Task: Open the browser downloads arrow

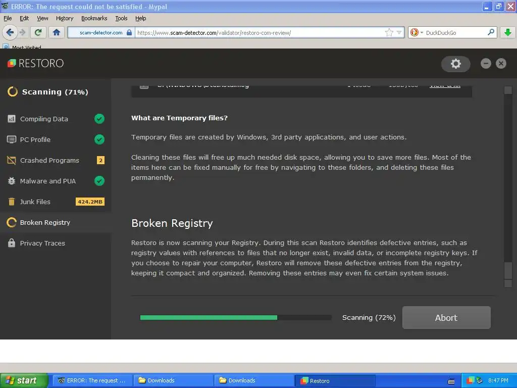Action: (508, 32)
